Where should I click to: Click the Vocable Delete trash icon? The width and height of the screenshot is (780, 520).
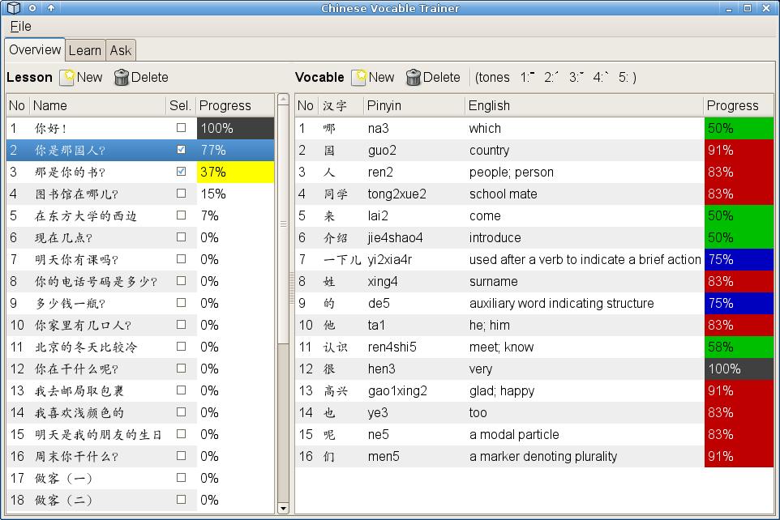pyautogui.click(x=414, y=78)
